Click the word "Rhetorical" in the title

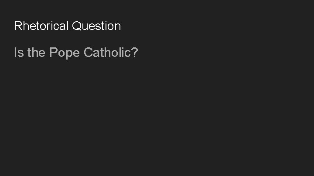click(41, 26)
